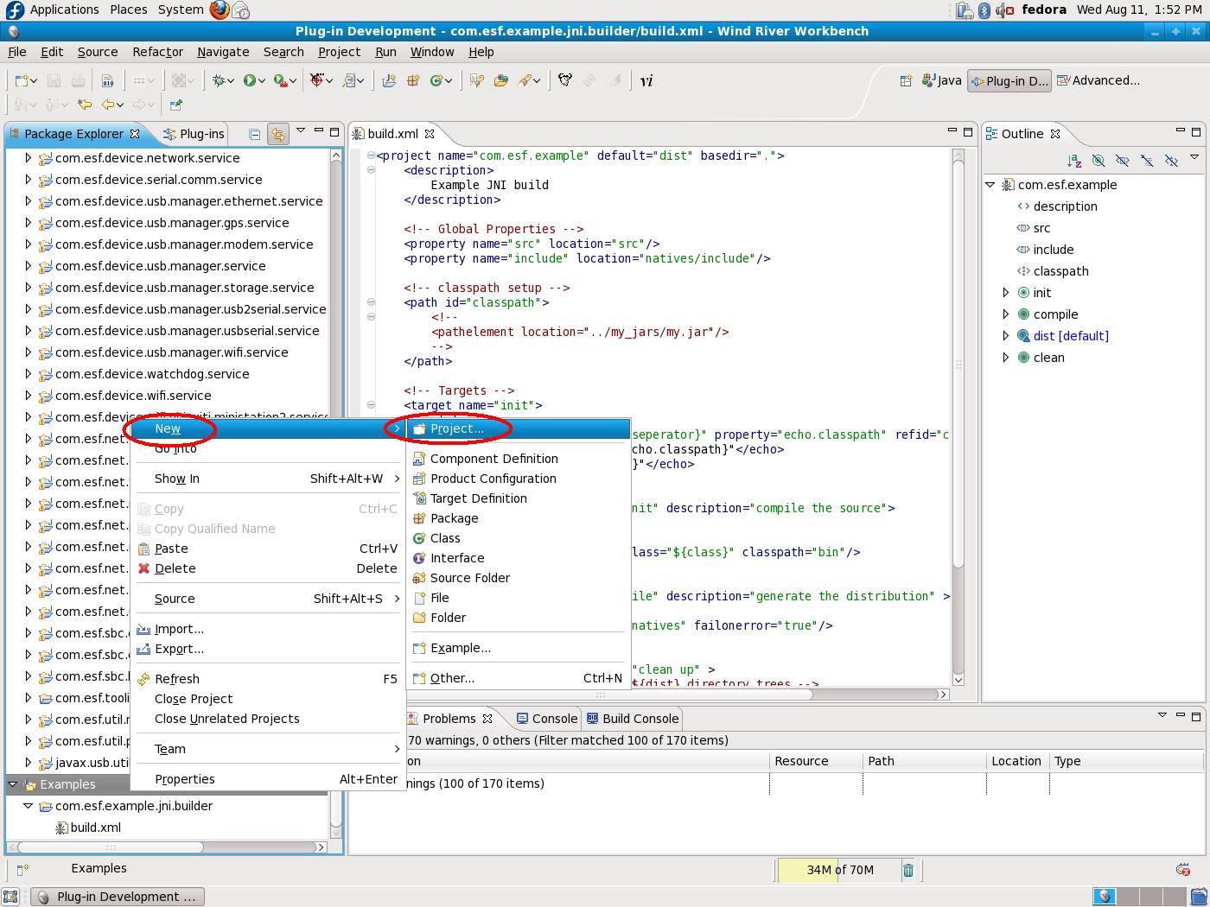
Task: Switch to the Java perspective
Action: (x=941, y=80)
